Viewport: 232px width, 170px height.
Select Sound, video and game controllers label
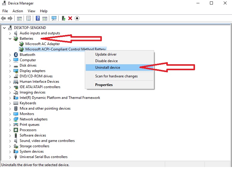(47, 141)
